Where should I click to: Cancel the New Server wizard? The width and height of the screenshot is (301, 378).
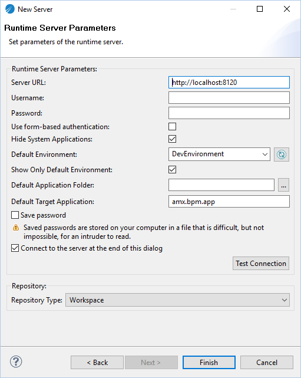(x=267, y=362)
